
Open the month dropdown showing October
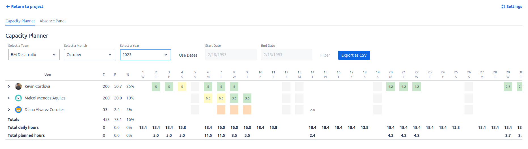[x=90, y=55]
